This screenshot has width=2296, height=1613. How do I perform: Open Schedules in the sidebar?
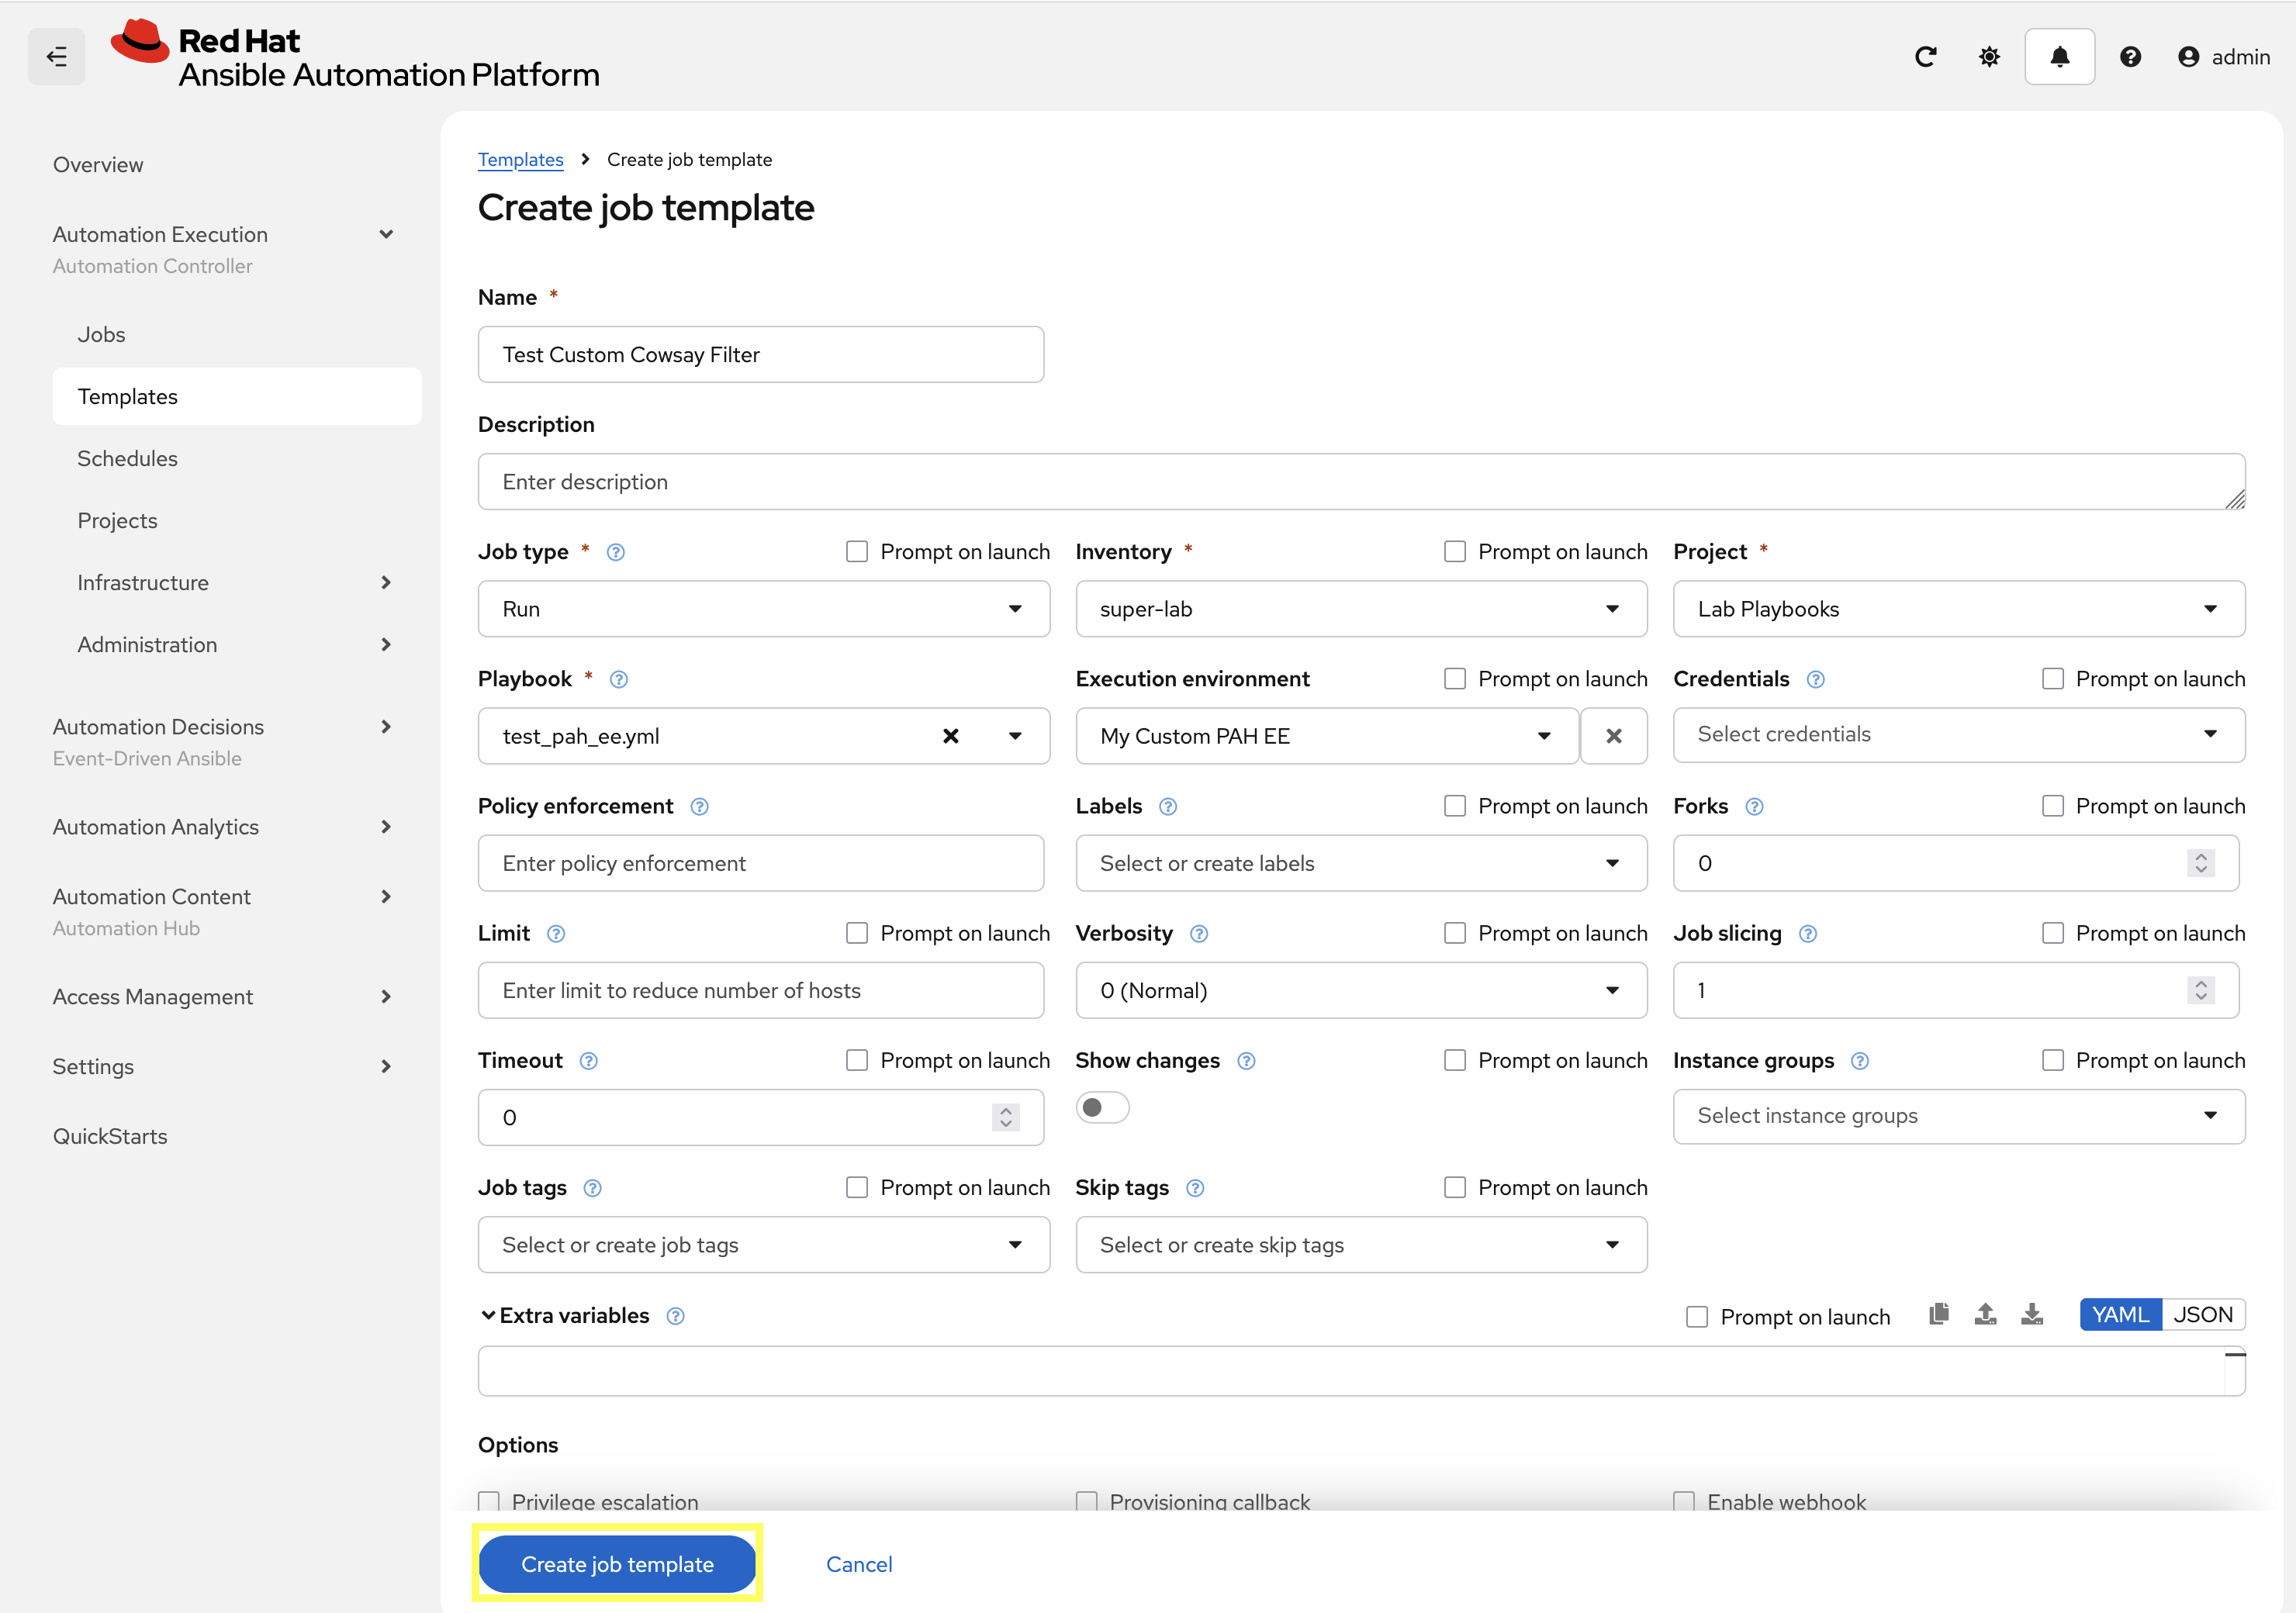(x=127, y=458)
